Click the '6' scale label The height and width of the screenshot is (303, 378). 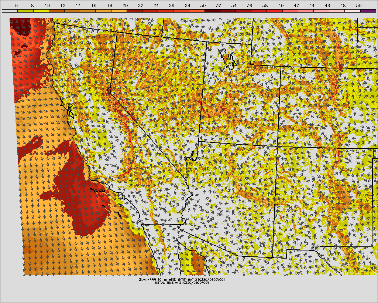[x=16, y=5]
